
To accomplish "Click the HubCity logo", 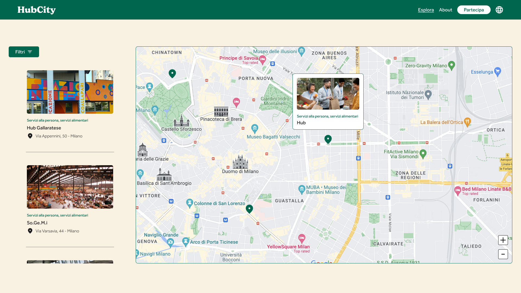I will pos(37,10).
